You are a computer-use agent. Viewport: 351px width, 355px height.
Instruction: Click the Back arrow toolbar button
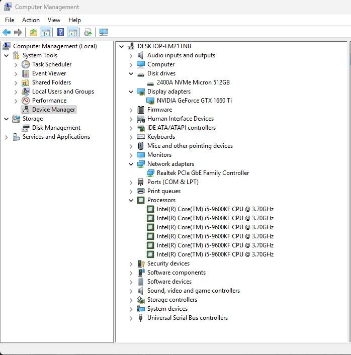coord(7,33)
